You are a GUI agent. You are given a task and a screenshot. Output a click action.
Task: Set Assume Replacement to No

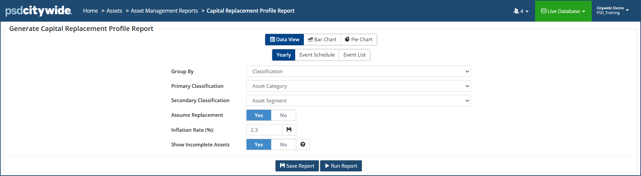(x=284, y=115)
